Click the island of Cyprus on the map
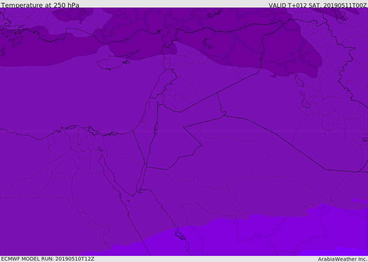This screenshot has height=262, width=368. point(115,61)
